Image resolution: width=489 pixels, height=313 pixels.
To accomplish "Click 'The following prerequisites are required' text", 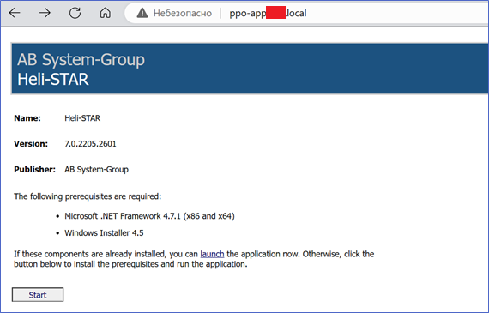I will tap(88, 196).
